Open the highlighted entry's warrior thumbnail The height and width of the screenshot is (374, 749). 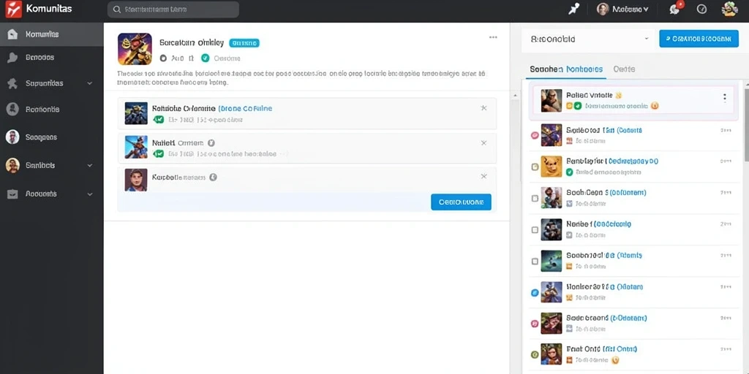tap(552, 101)
